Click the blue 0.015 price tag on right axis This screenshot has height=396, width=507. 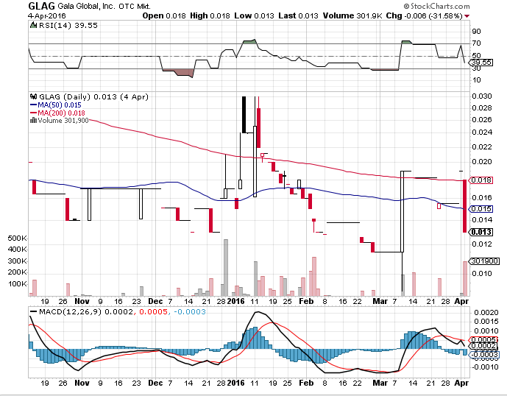coord(481,209)
